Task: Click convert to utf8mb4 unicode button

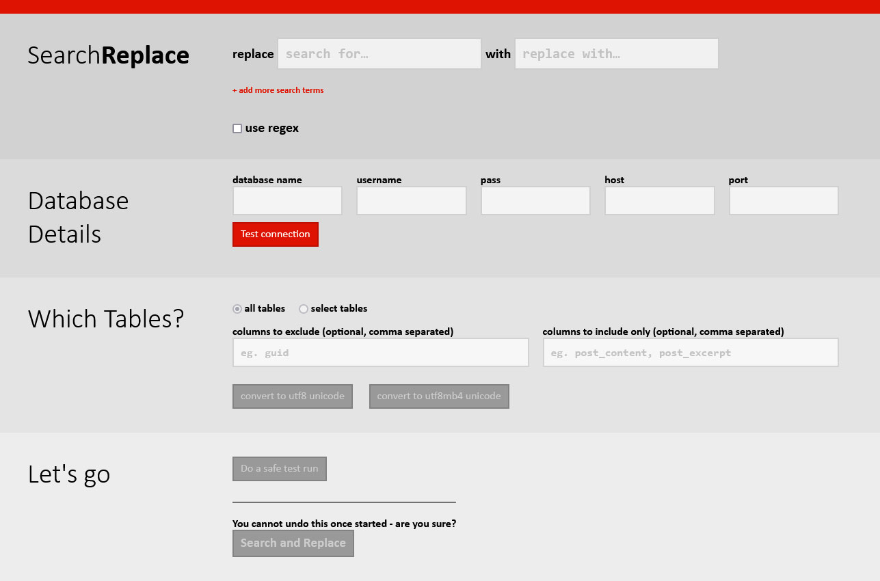Action: [x=439, y=396]
